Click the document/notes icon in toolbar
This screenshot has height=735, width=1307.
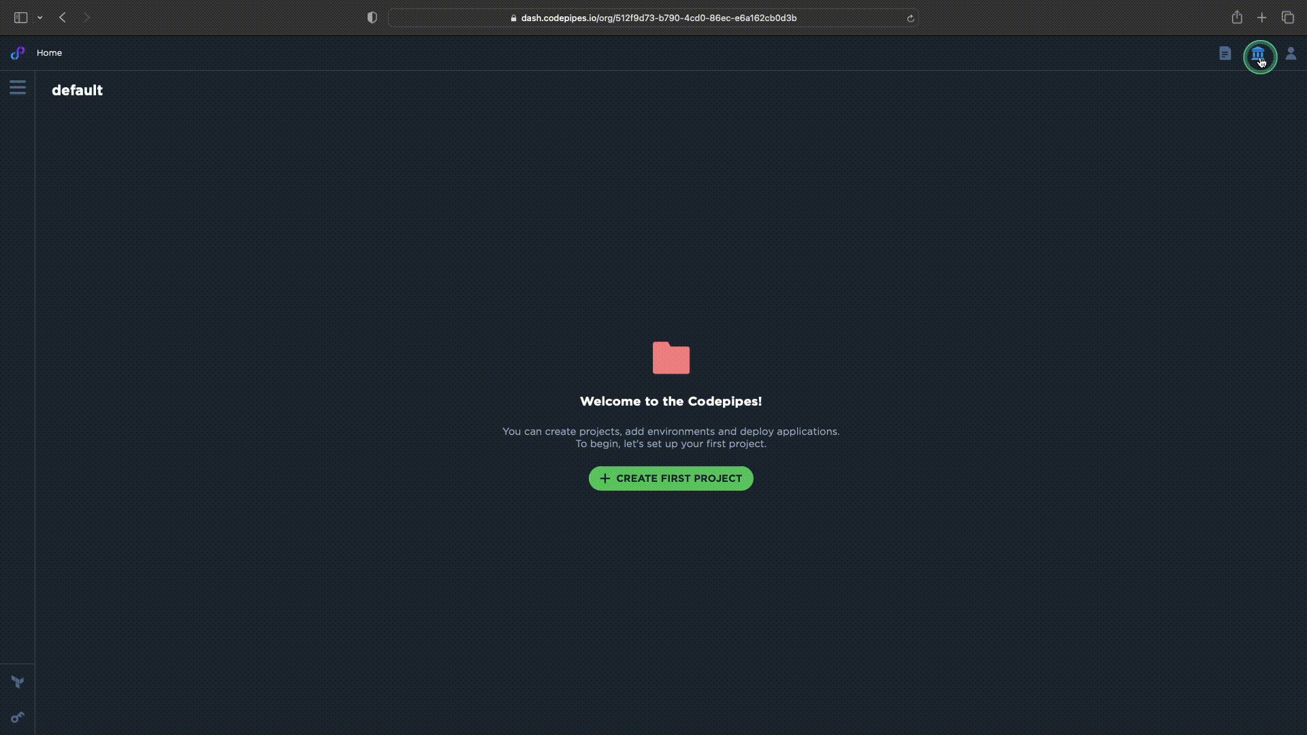(x=1225, y=54)
